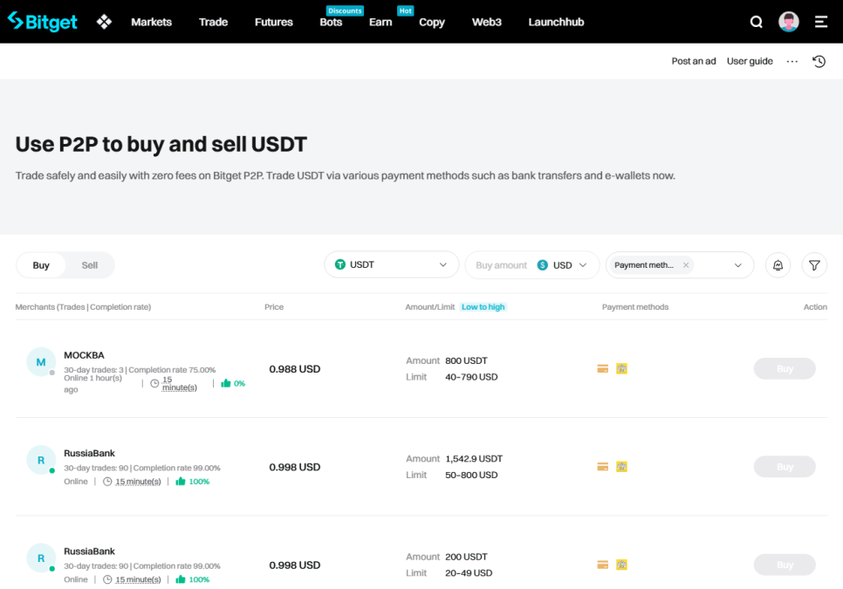
Task: Switch to the Buy toggle
Action: click(x=41, y=265)
